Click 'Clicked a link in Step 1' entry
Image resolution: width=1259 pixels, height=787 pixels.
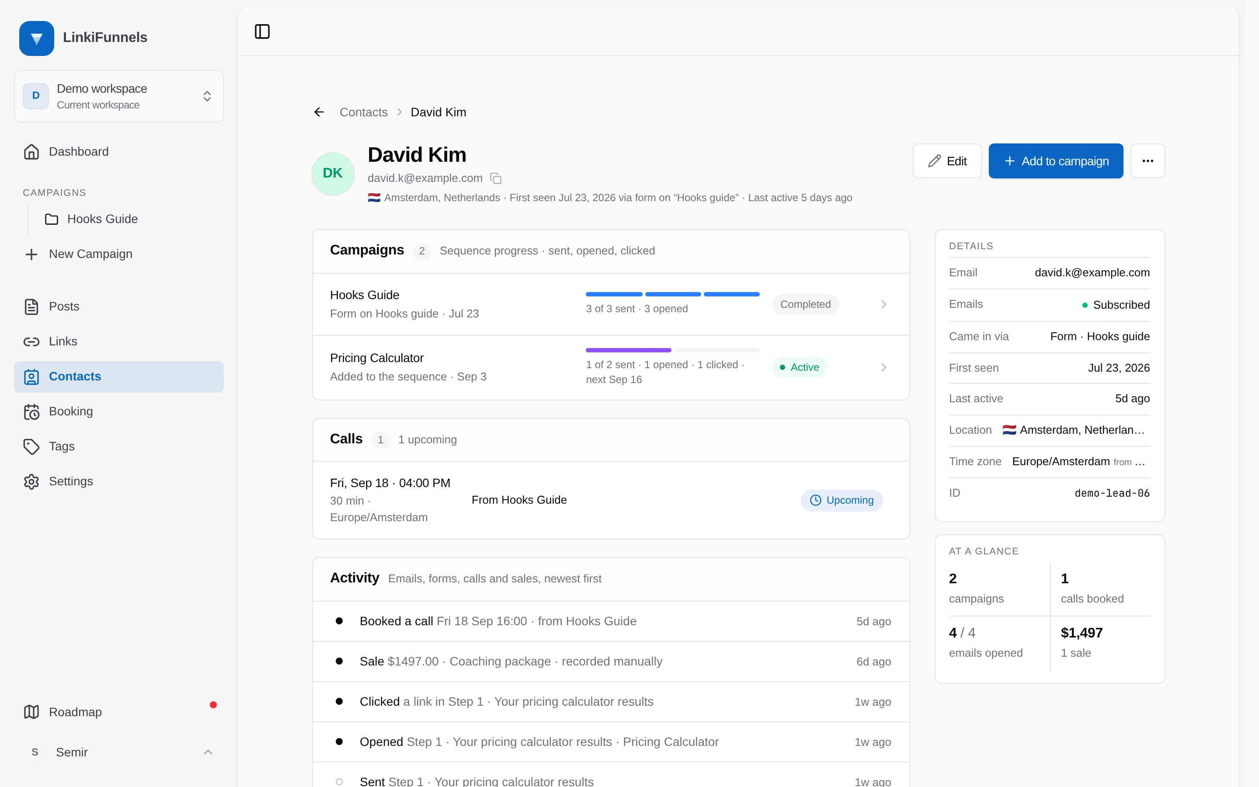[611, 702]
